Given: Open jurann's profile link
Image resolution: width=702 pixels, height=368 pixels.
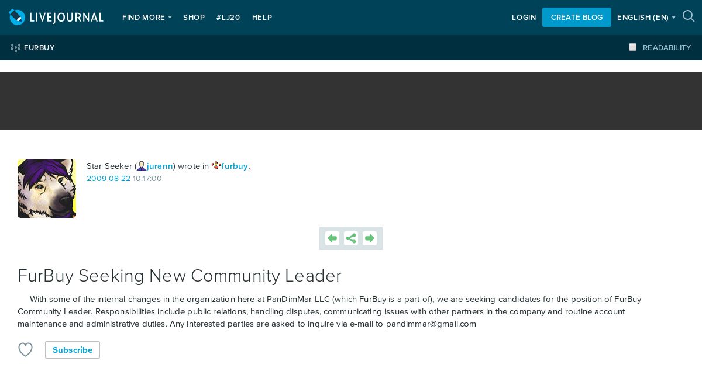Looking at the screenshot, I should click(160, 166).
